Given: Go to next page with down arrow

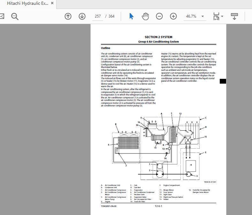Looking at the screenshot, I should coord(82,16).
